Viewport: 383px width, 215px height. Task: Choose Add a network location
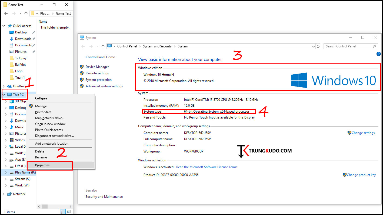tap(60, 144)
